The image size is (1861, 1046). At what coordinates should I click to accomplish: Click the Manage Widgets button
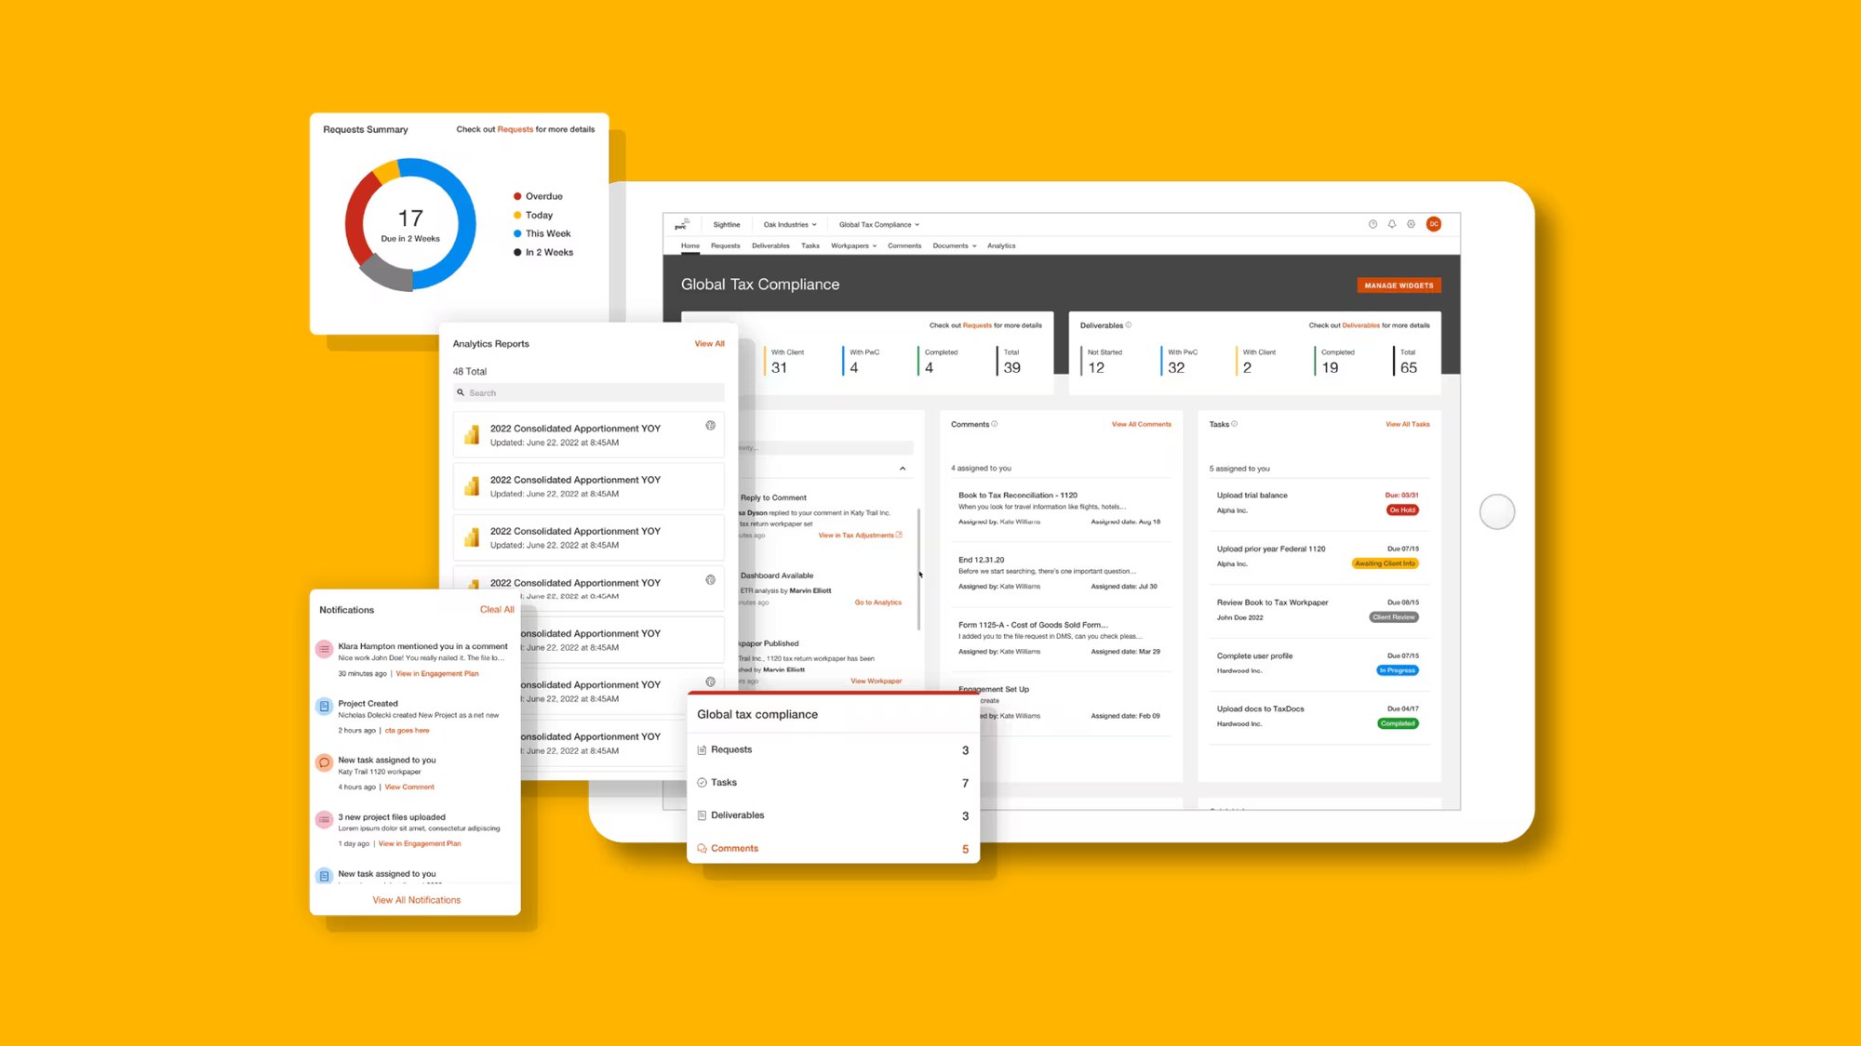point(1399,285)
